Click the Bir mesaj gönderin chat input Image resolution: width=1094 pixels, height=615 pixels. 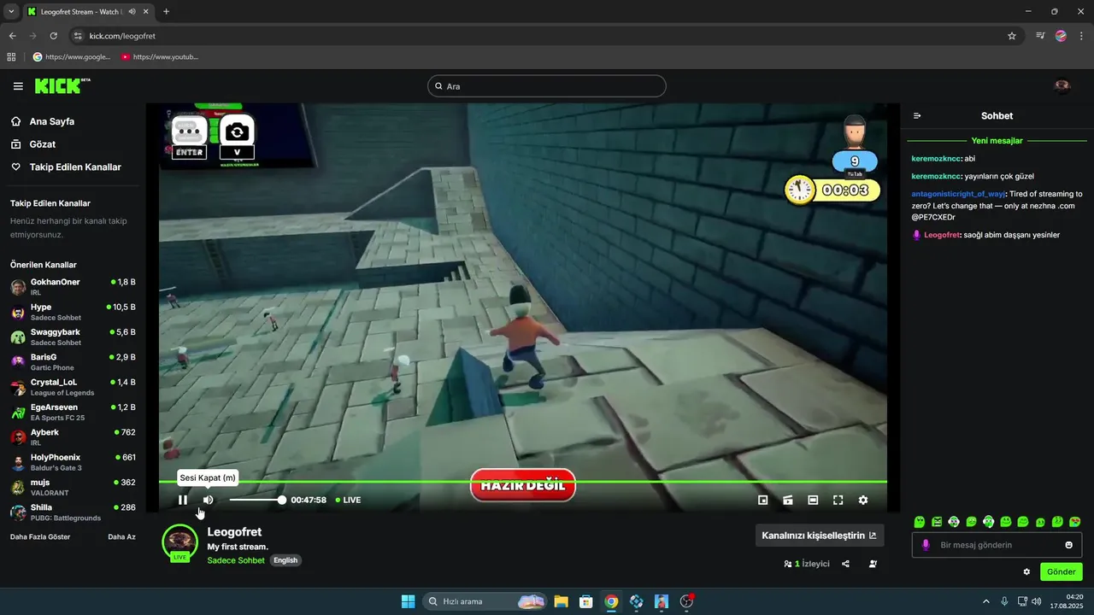click(997, 545)
